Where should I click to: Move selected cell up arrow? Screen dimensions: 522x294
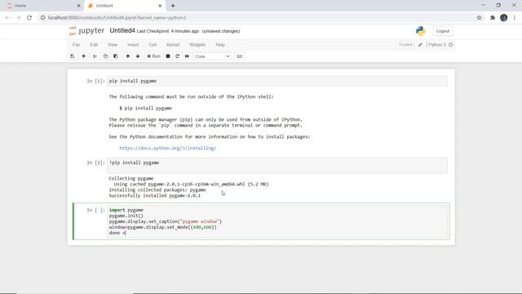click(x=128, y=56)
